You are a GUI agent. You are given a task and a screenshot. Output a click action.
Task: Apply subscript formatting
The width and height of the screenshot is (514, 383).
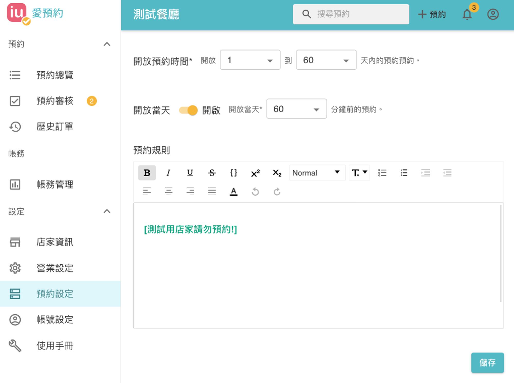tap(277, 173)
